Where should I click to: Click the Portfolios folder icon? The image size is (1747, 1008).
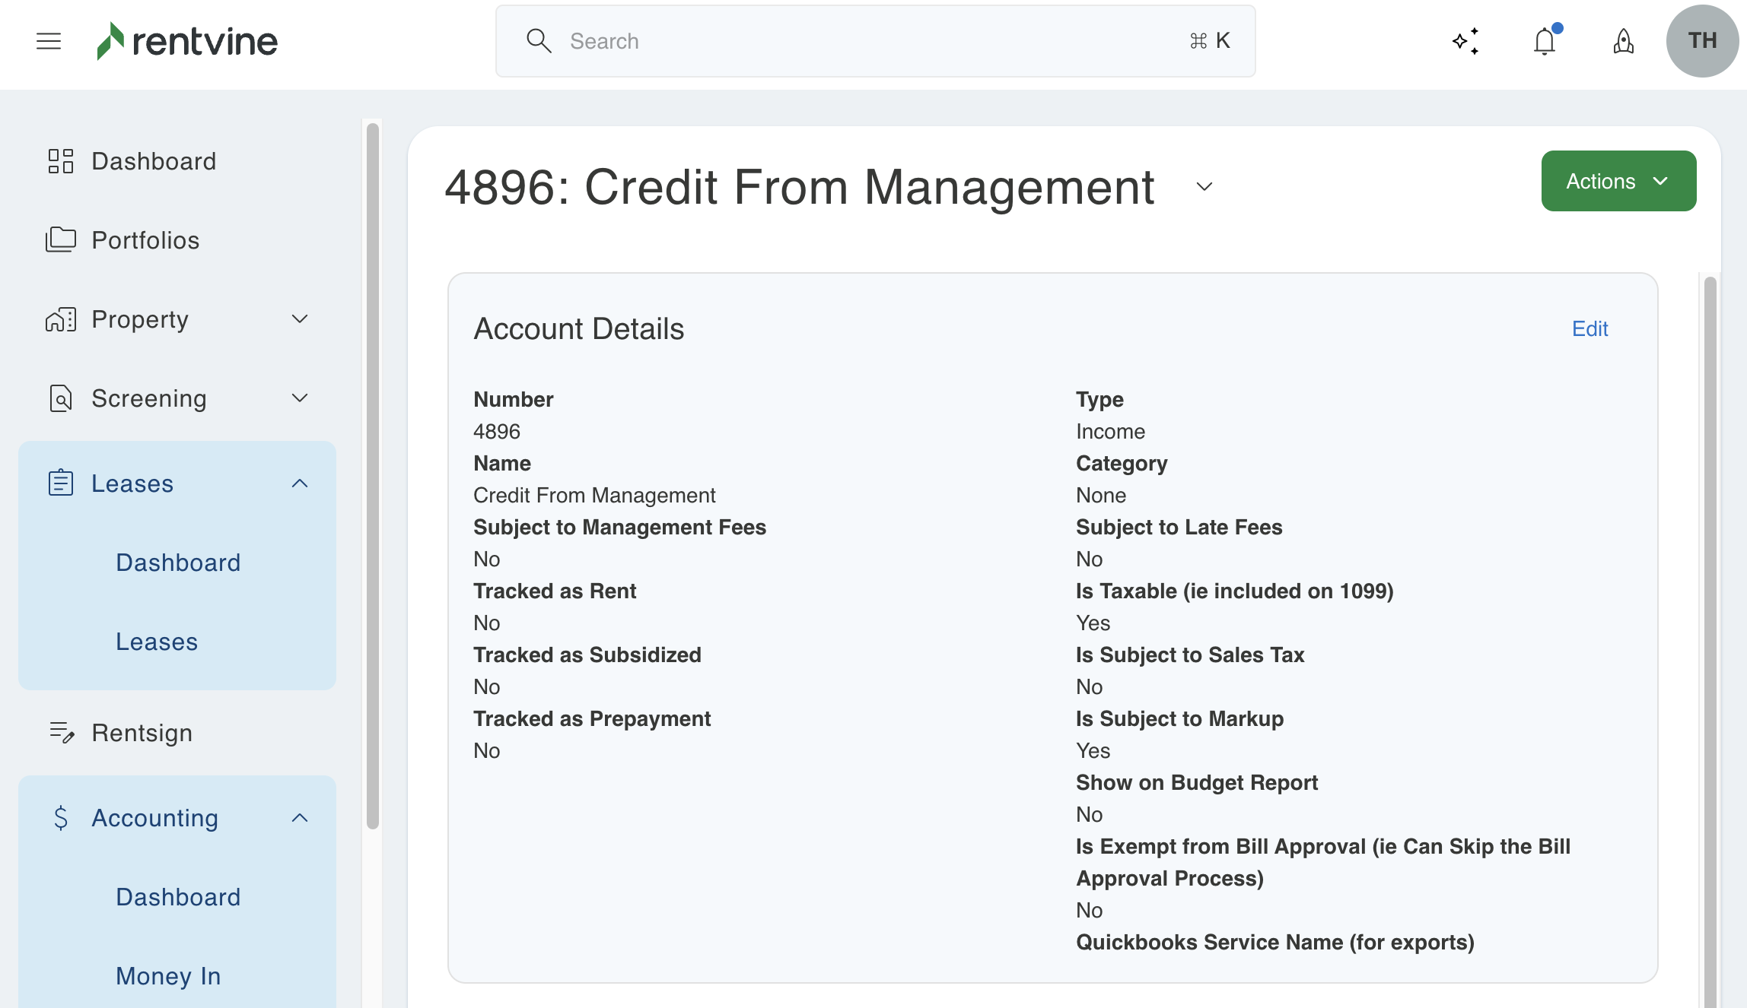61,240
